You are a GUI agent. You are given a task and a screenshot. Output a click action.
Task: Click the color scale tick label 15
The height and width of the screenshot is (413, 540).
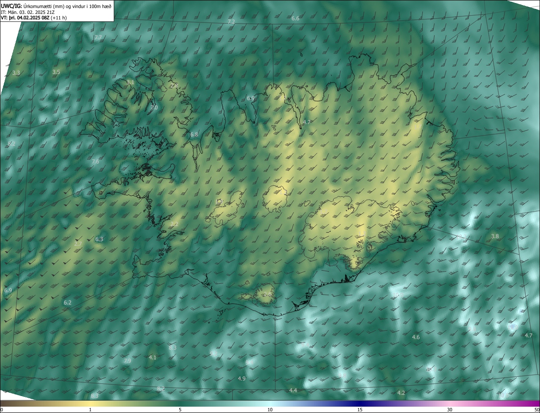click(x=360, y=410)
